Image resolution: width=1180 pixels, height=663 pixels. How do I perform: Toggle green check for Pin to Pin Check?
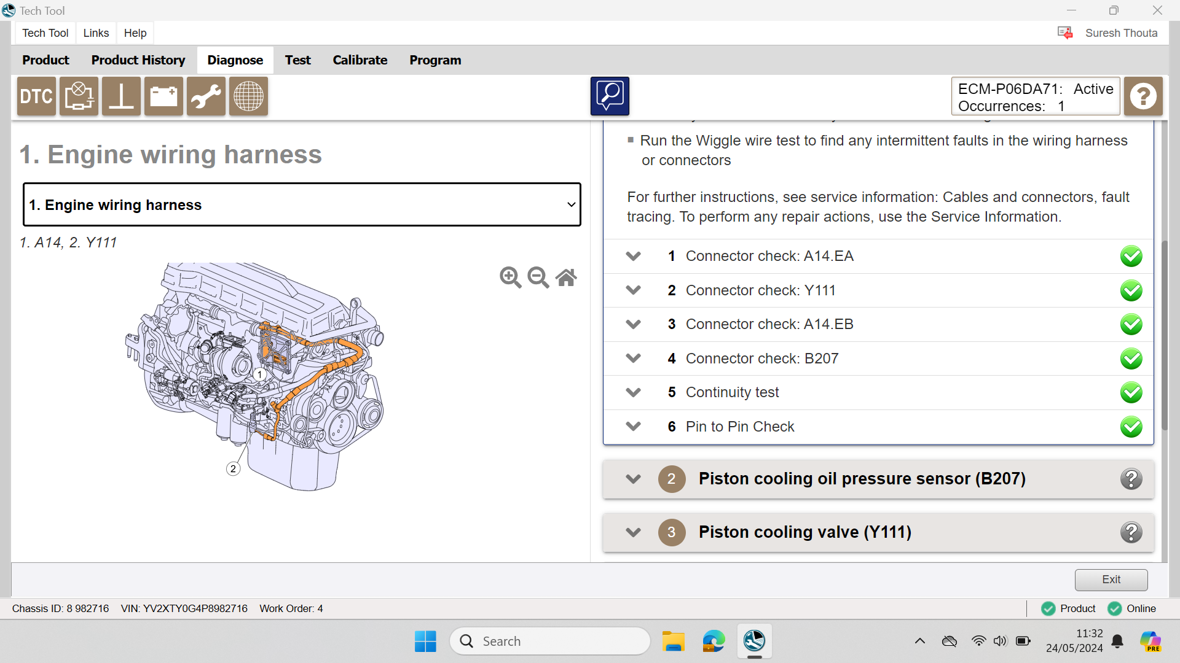pyautogui.click(x=1131, y=427)
